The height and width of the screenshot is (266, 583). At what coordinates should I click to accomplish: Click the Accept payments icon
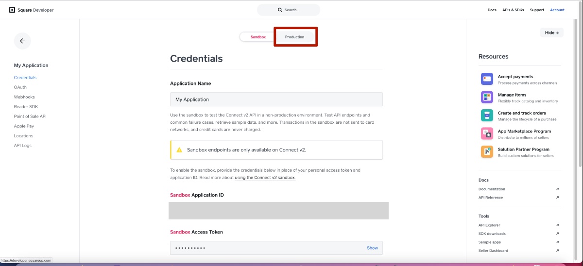[487, 79]
